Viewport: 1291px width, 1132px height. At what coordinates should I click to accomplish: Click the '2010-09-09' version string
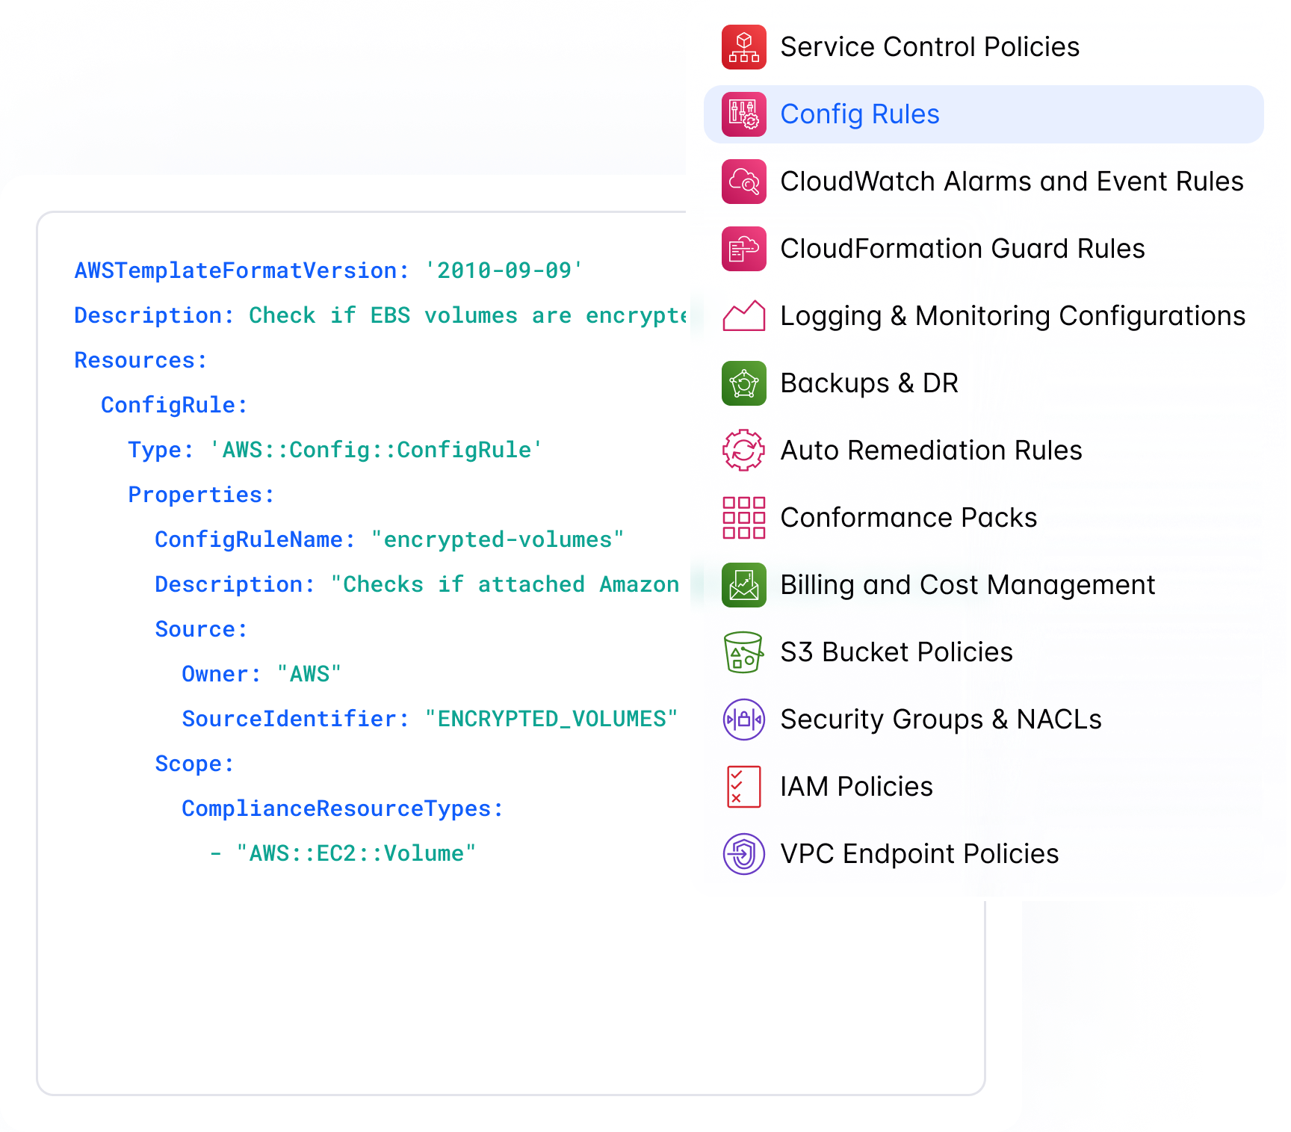(x=504, y=270)
